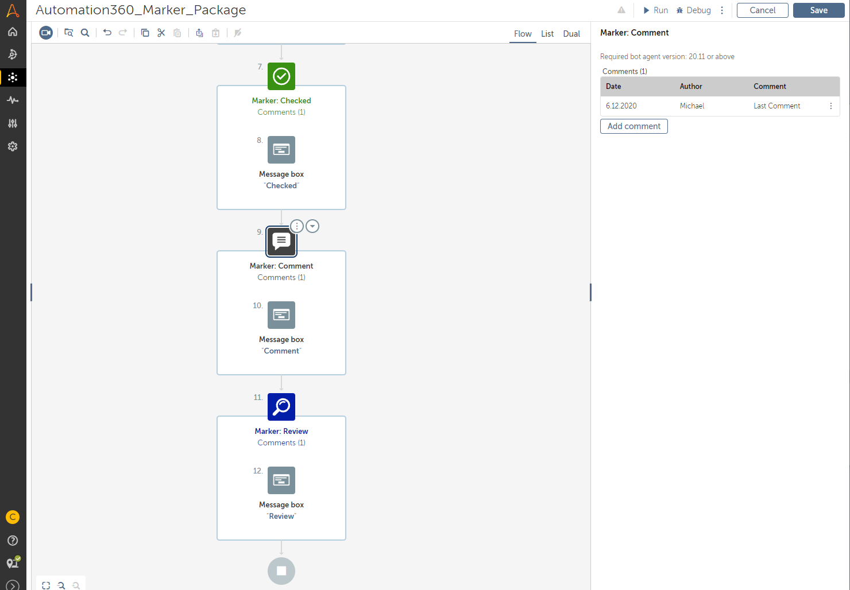Copy the selected action
This screenshot has width=850, height=590.
(145, 33)
